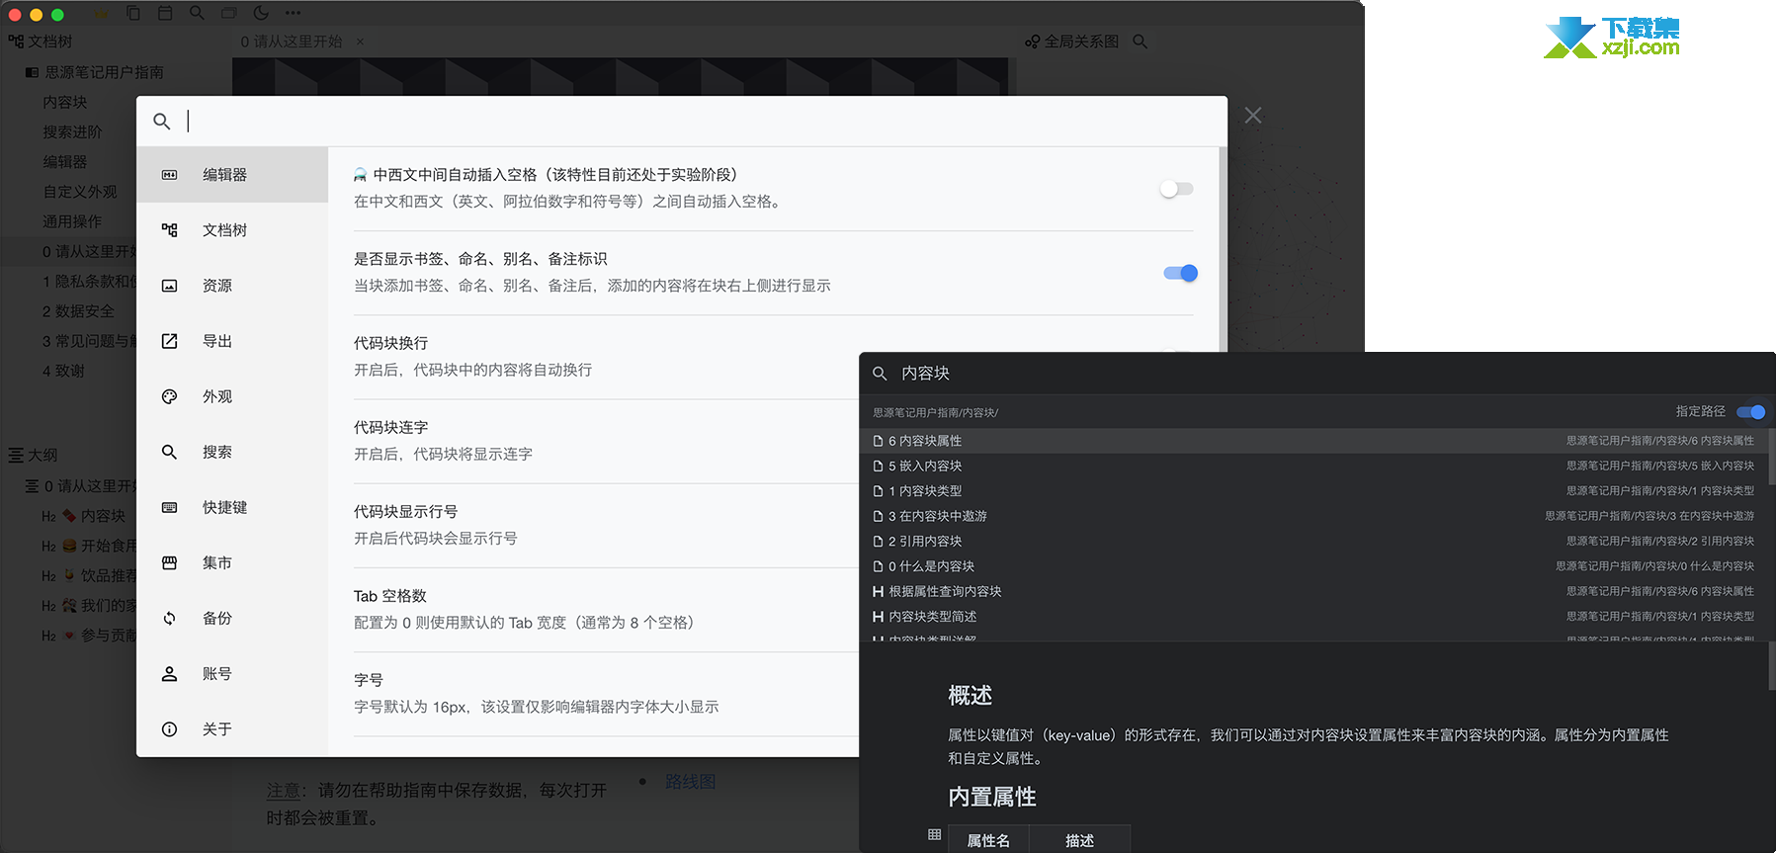This screenshot has width=1776, height=853.
Task: Click the search icon beside 全局关系图
Action: click(1140, 42)
